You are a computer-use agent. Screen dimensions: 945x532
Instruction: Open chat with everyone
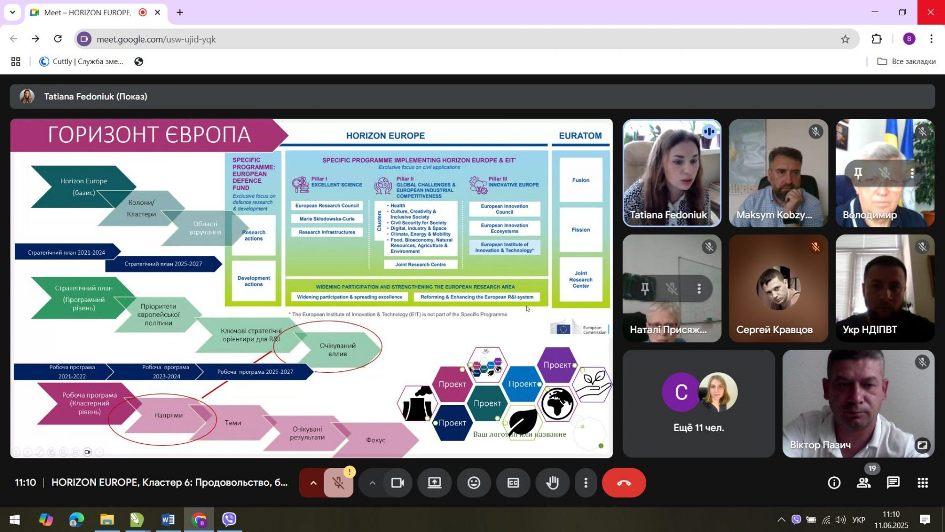[x=893, y=483]
